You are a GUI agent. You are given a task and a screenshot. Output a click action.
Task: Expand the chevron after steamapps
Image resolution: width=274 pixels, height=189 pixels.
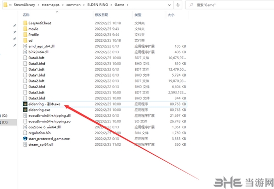tap(63, 5)
